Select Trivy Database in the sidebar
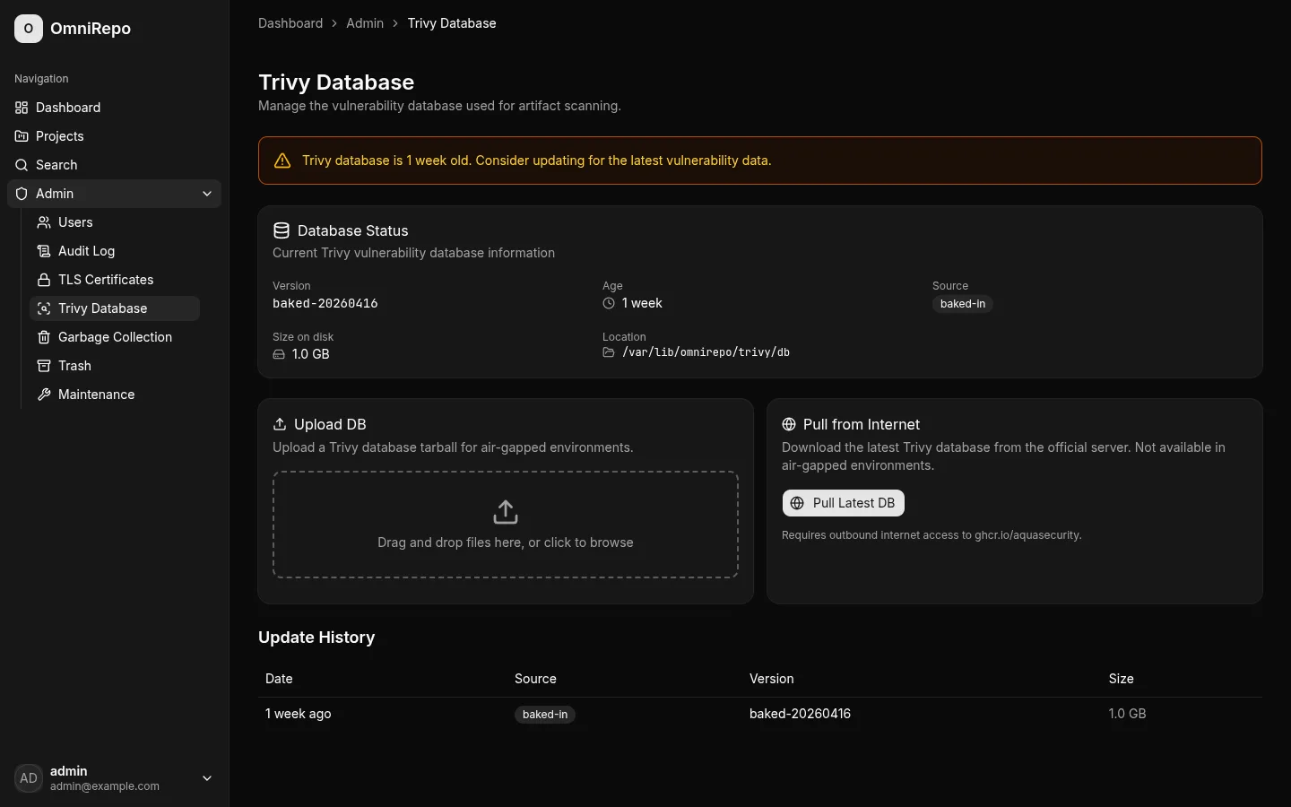Screen dimensions: 1291x807 point(115,308)
